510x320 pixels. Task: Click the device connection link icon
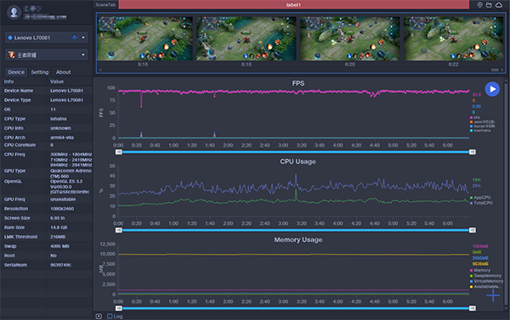tap(75, 37)
